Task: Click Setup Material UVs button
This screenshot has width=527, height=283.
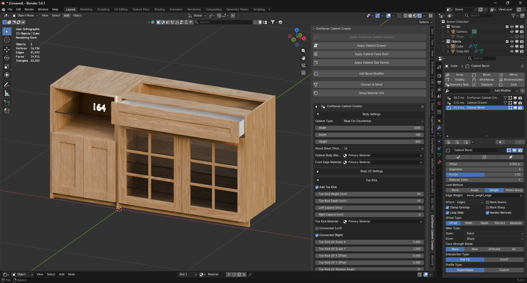Action: (x=369, y=93)
